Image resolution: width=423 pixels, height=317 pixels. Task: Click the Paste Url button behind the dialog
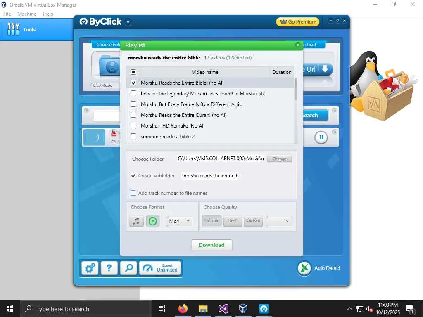click(318, 69)
